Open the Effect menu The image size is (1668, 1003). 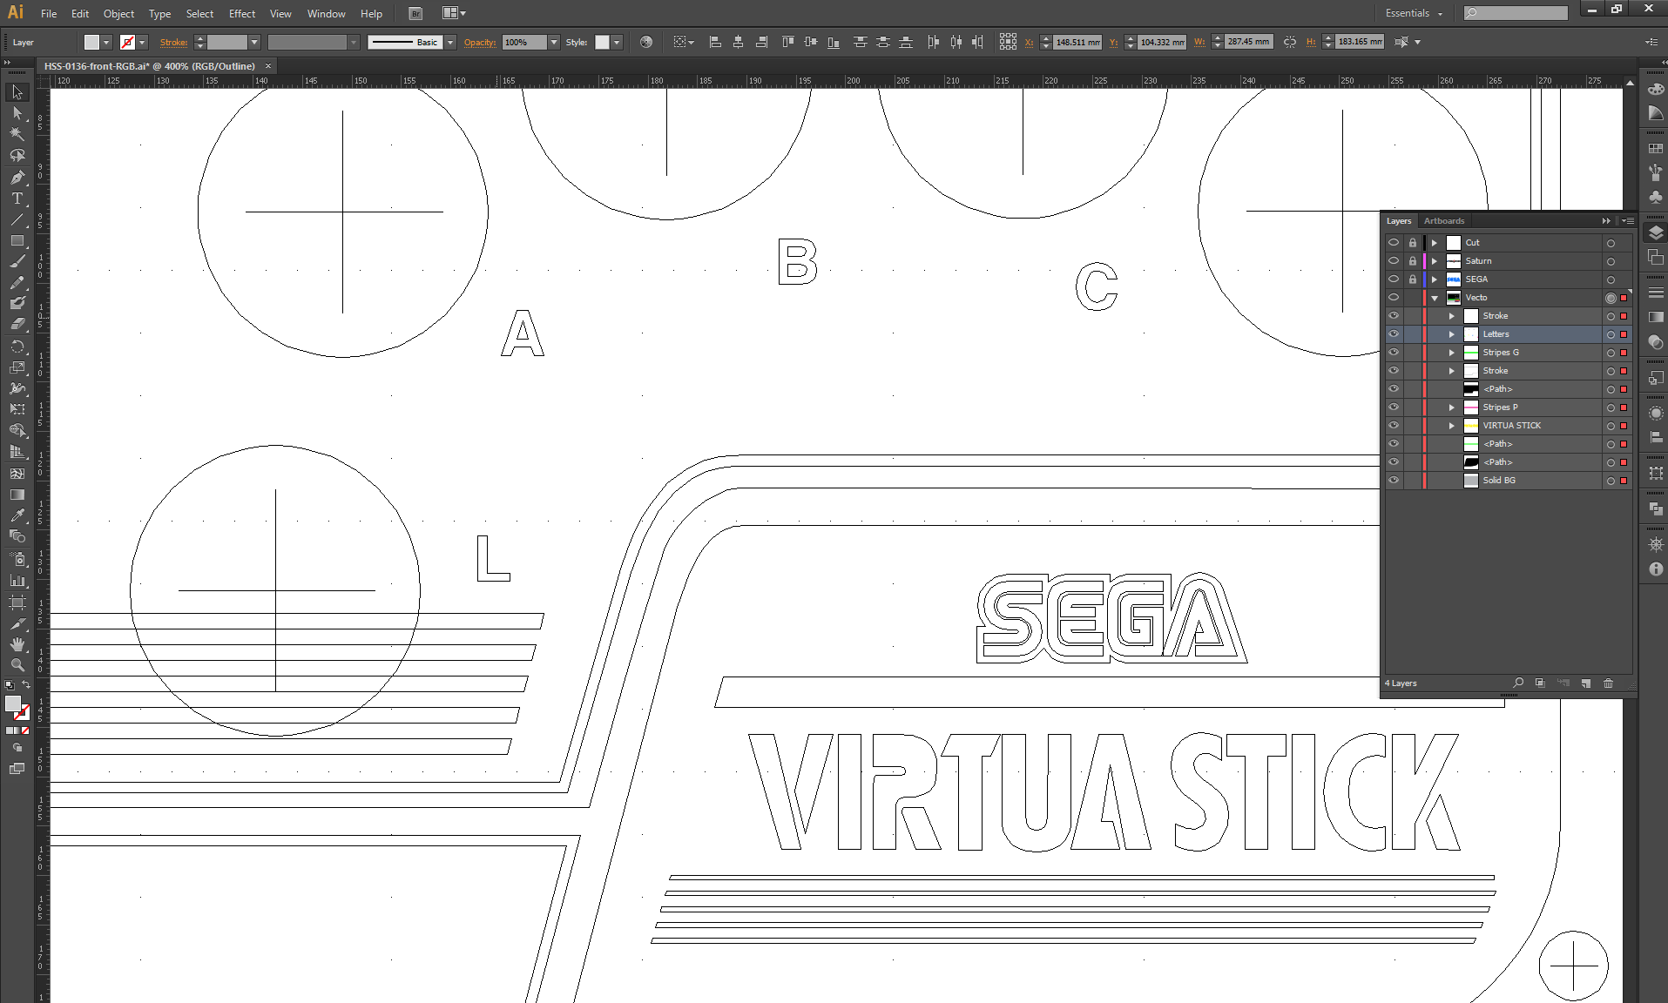coord(242,13)
